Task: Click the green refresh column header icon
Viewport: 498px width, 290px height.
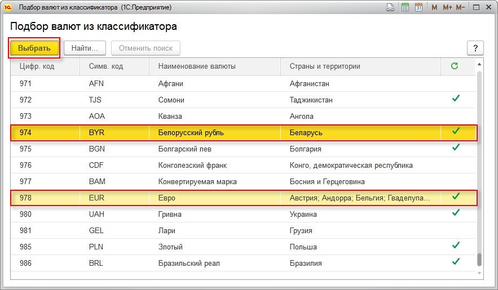Action: 455,66
